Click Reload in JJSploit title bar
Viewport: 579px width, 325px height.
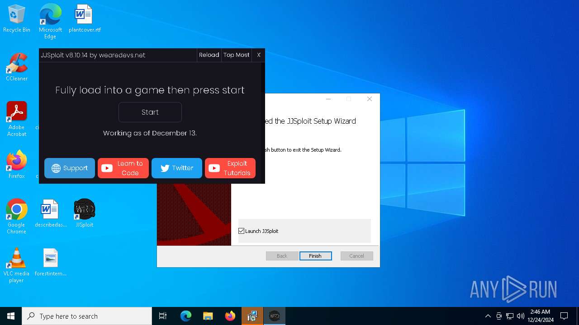209,55
